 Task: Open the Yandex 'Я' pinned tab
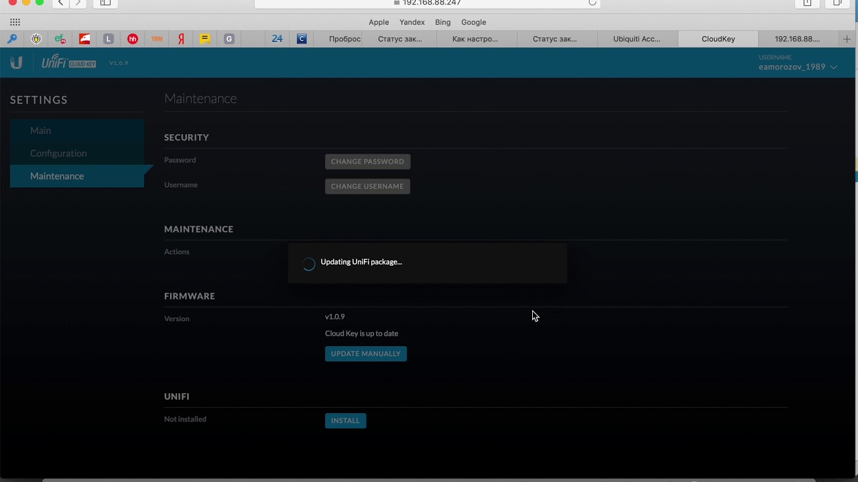click(x=181, y=39)
